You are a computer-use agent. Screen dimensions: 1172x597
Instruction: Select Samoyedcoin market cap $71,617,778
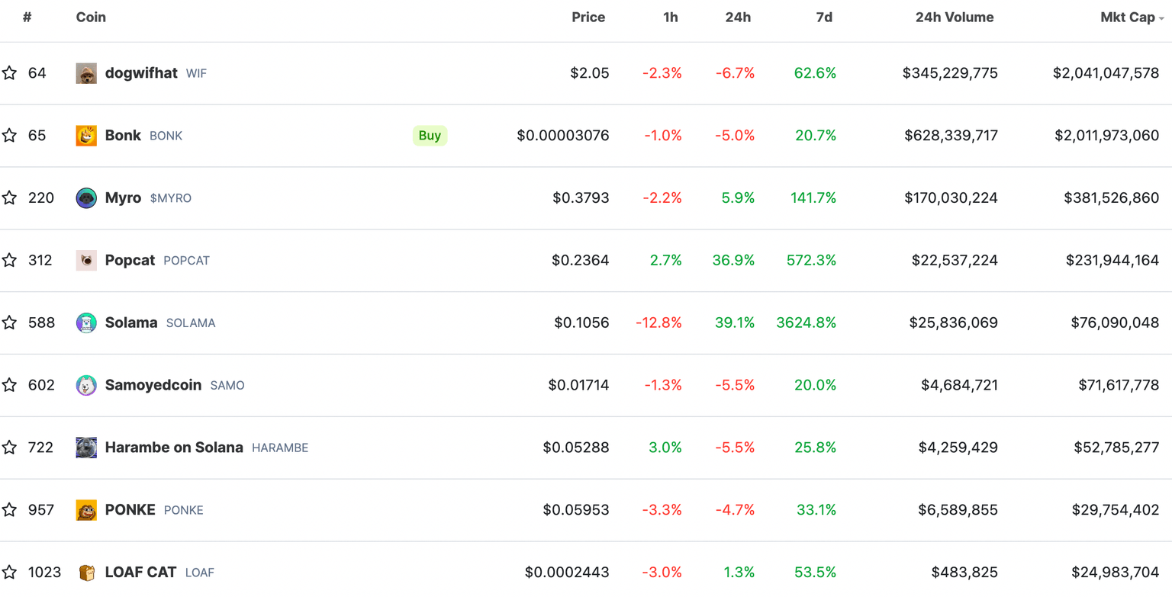click(1119, 385)
